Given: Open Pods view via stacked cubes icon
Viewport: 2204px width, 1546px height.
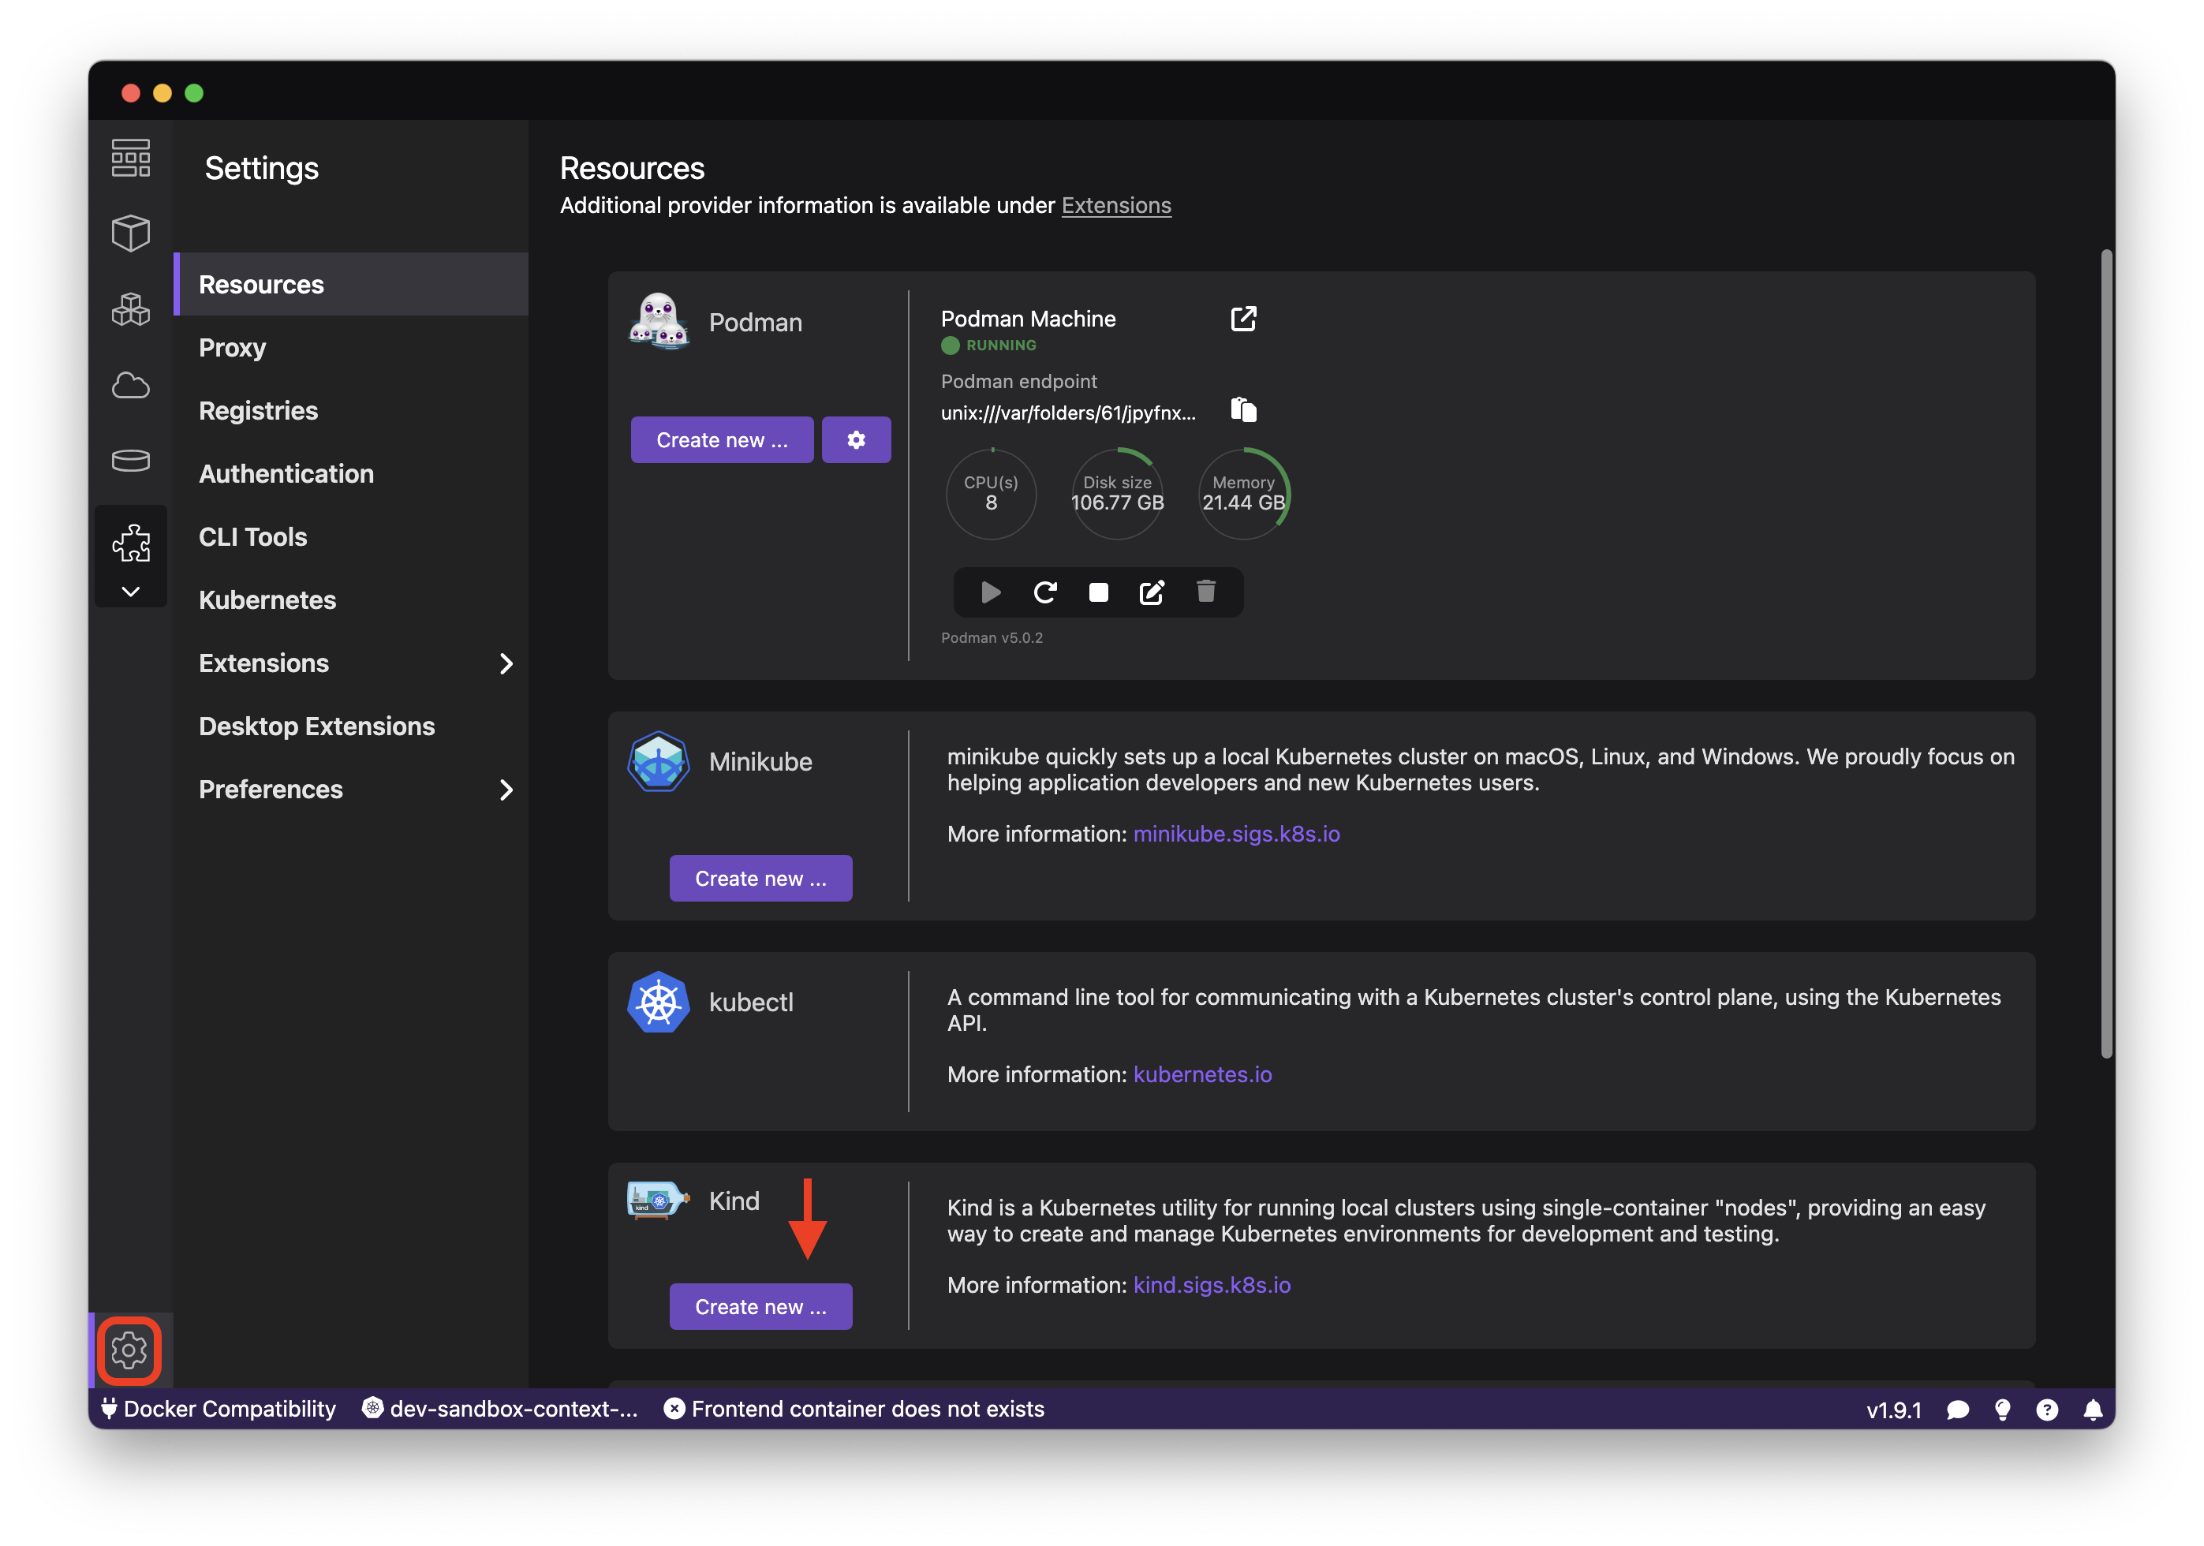Looking at the screenshot, I should pyautogui.click(x=130, y=309).
